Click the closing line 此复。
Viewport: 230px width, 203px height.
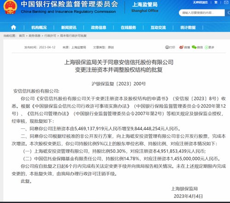pyautogui.click(x=26, y=181)
